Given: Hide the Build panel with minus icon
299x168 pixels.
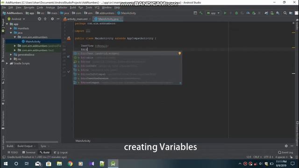Looking at the screenshot, I should [x=292, y=146].
